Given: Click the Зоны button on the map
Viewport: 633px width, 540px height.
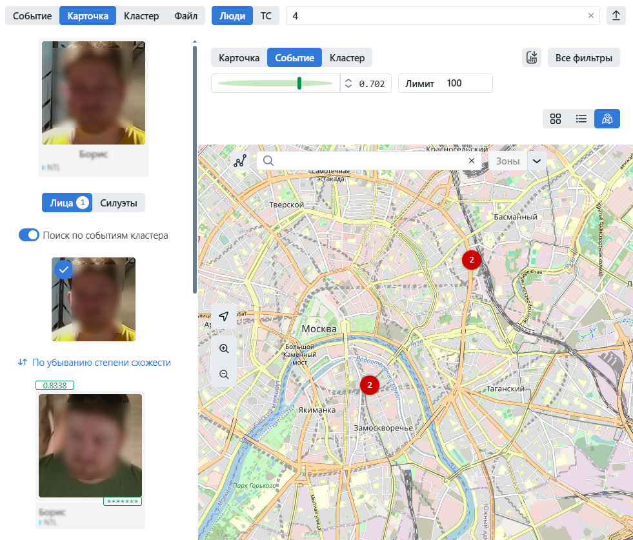Looking at the screenshot, I should pyautogui.click(x=507, y=161).
